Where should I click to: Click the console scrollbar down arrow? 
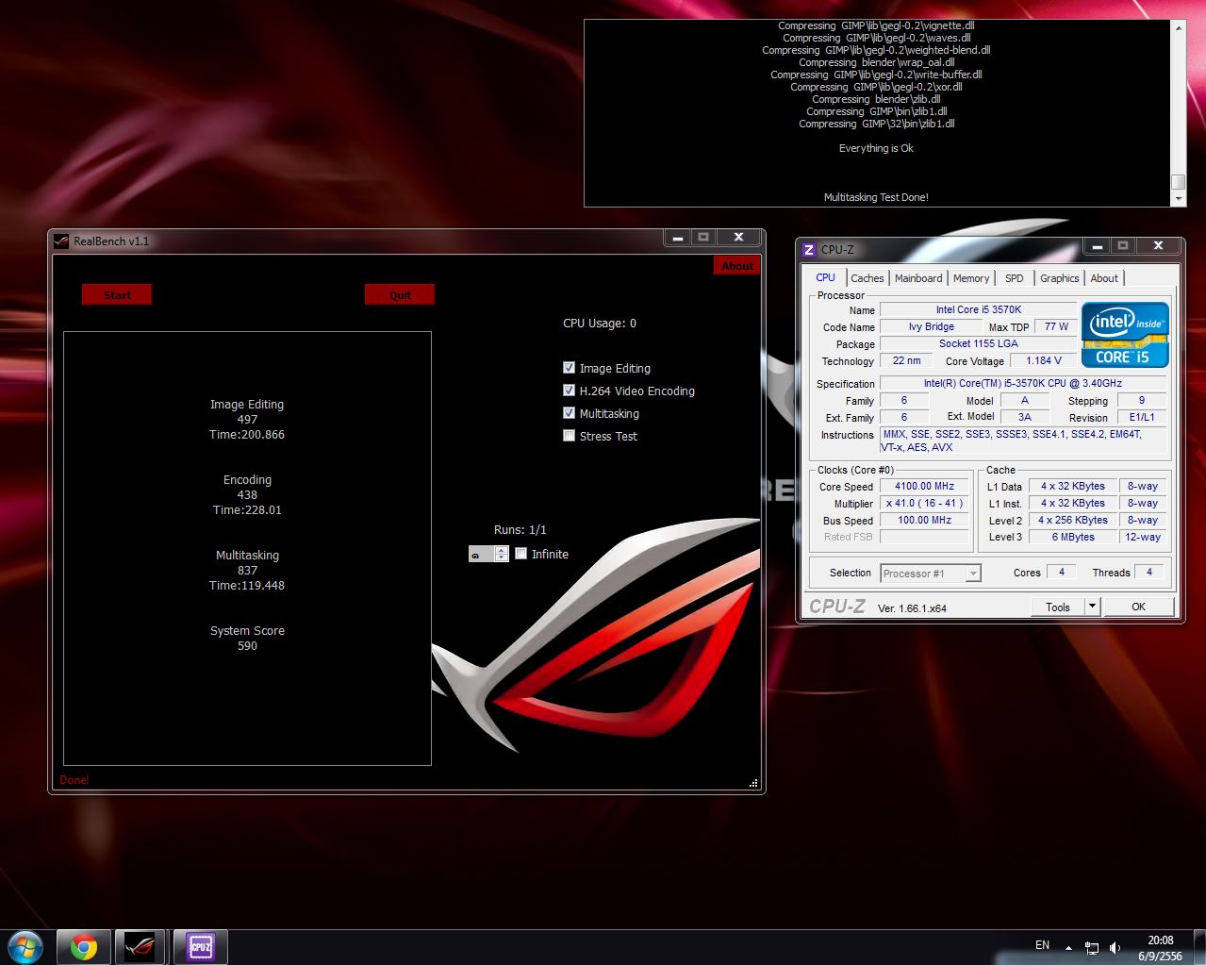1179,199
